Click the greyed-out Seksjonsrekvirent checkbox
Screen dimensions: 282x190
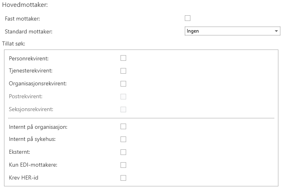123,109
